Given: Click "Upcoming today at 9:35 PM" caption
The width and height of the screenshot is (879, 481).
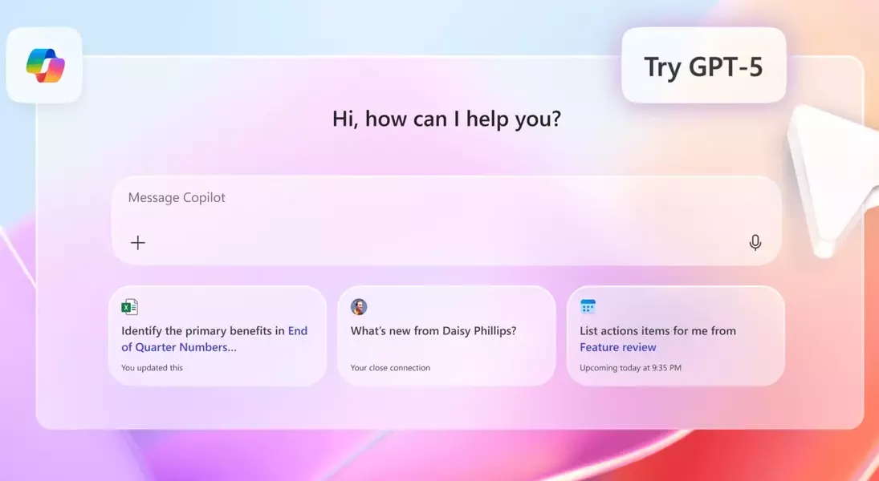Looking at the screenshot, I should click(x=630, y=368).
